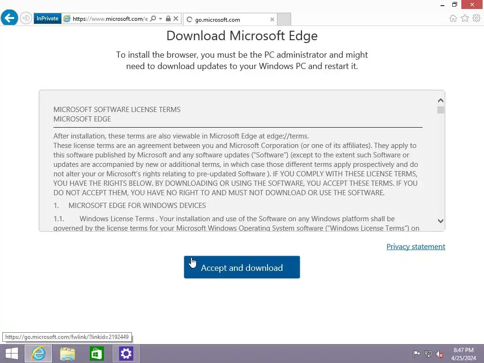Switch to the go.microsoft.com tab
This screenshot has height=363, width=484.
tap(230, 20)
